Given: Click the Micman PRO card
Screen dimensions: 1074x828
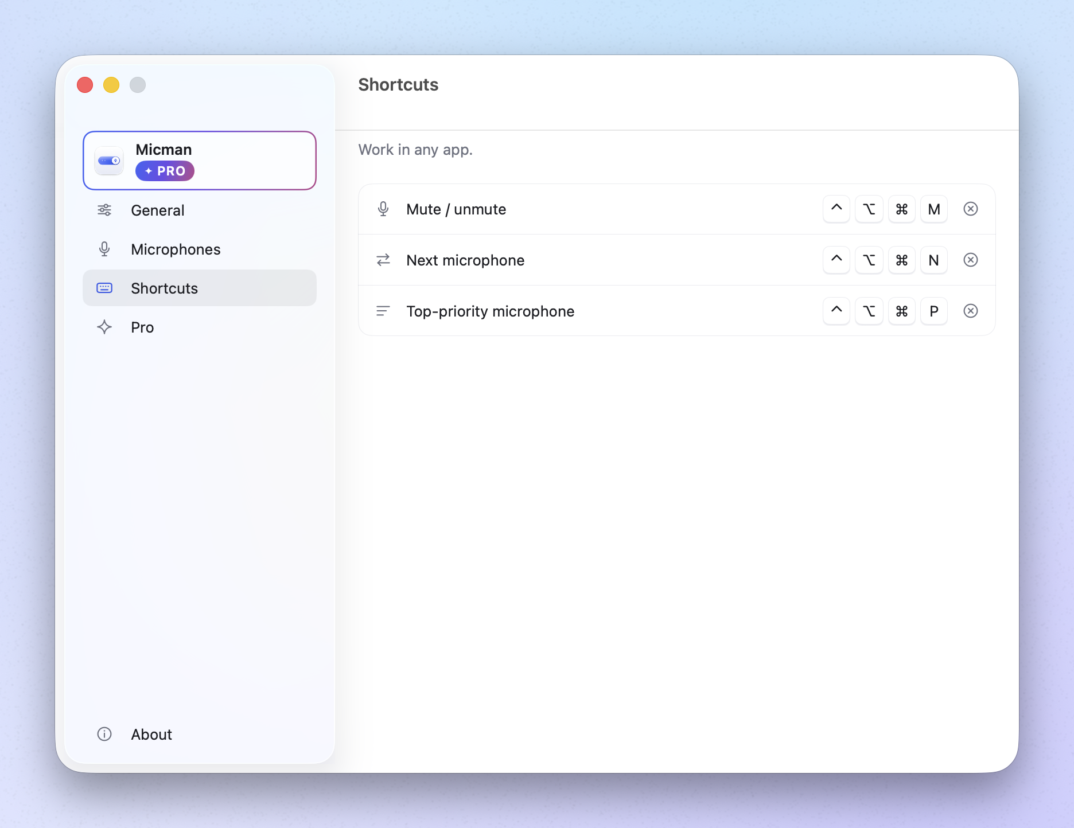Looking at the screenshot, I should tap(200, 161).
